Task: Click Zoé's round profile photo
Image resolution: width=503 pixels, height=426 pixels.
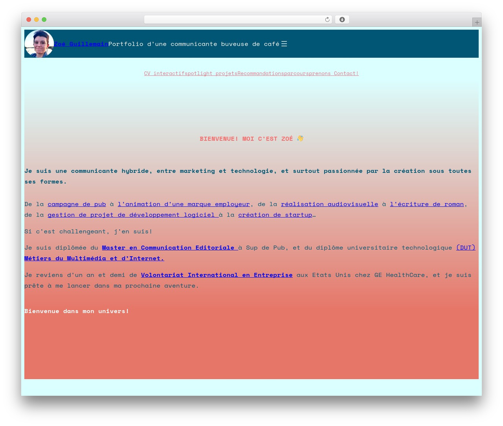Action: 39,44
